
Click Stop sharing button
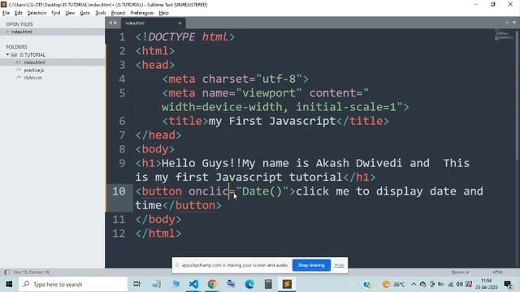(x=311, y=265)
